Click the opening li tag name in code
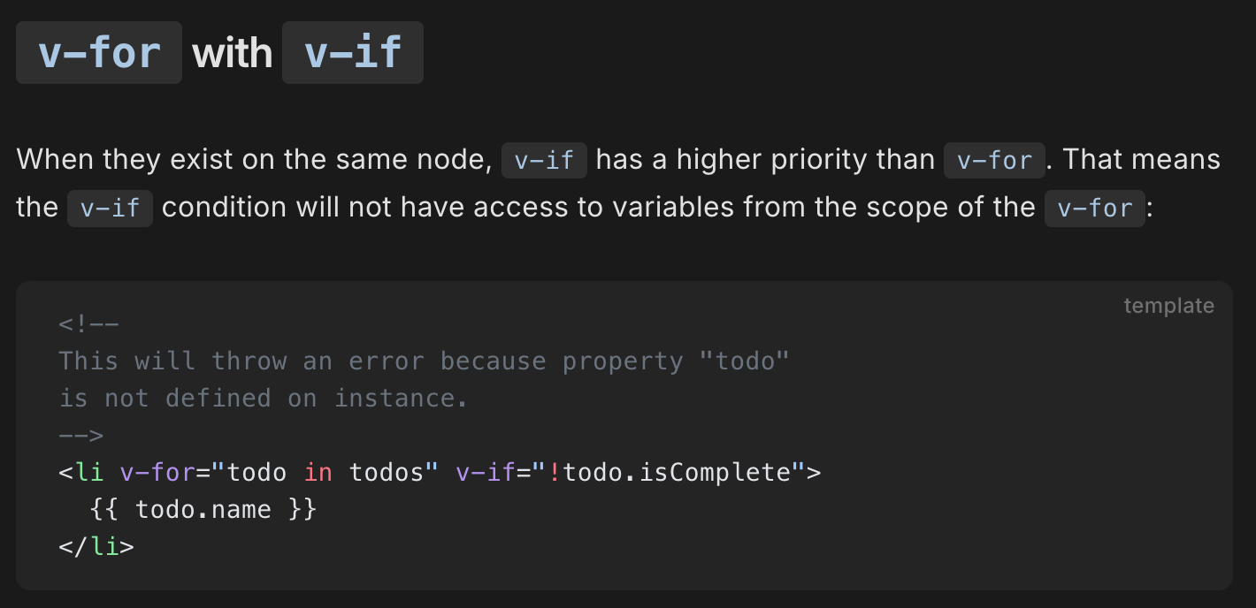 (x=89, y=472)
